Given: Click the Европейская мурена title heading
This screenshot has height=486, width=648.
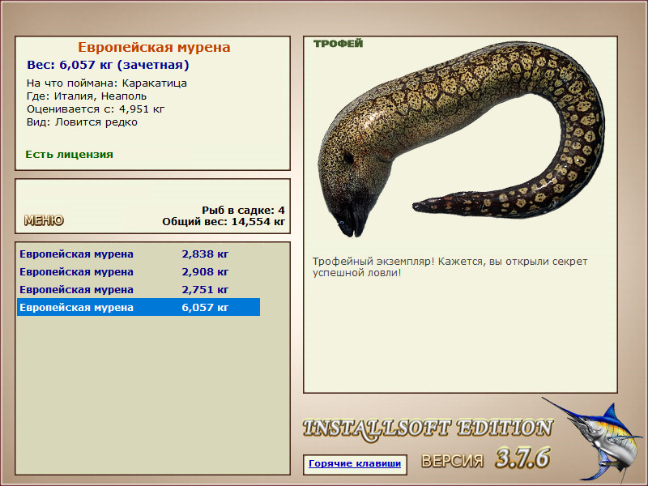Looking at the screenshot, I should (154, 47).
